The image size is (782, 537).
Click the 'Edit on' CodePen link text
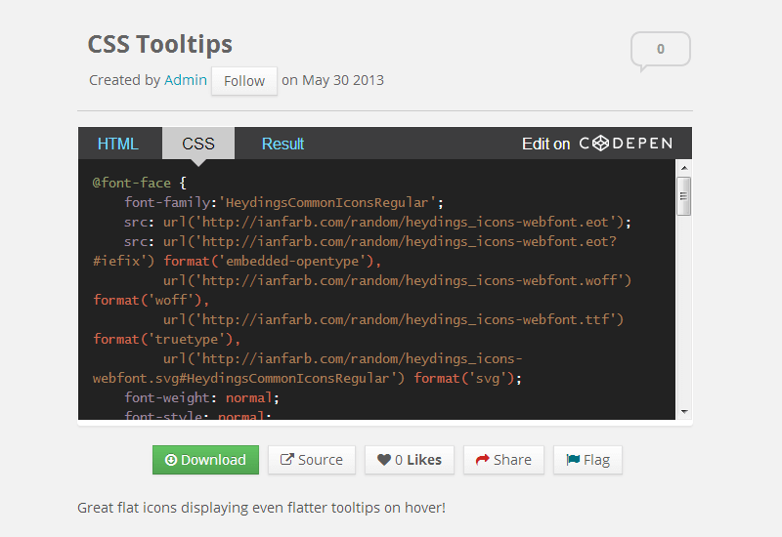pos(545,144)
